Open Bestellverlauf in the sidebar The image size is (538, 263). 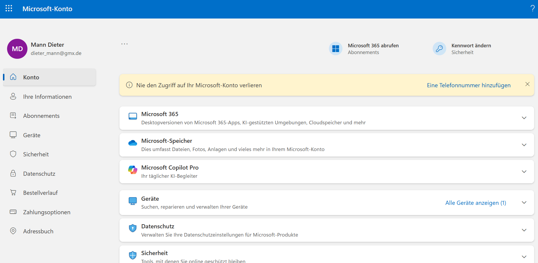(x=49, y=193)
